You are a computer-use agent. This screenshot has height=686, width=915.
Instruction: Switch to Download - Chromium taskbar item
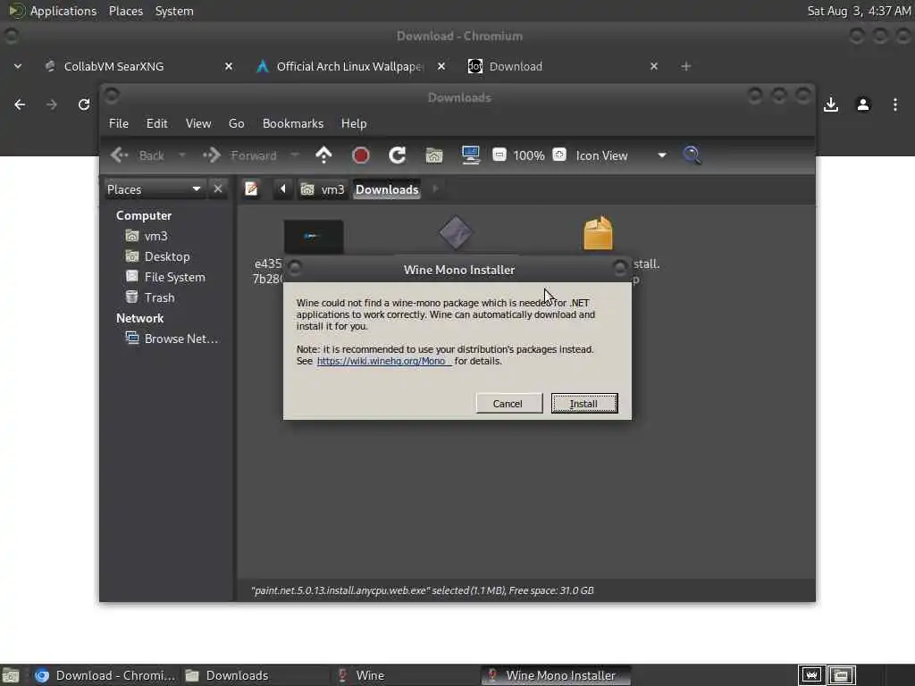tap(105, 675)
